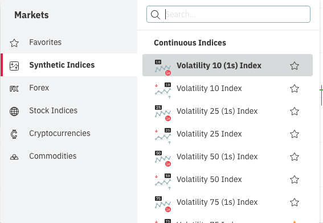Click the magnifying glass search icon

click(x=156, y=15)
